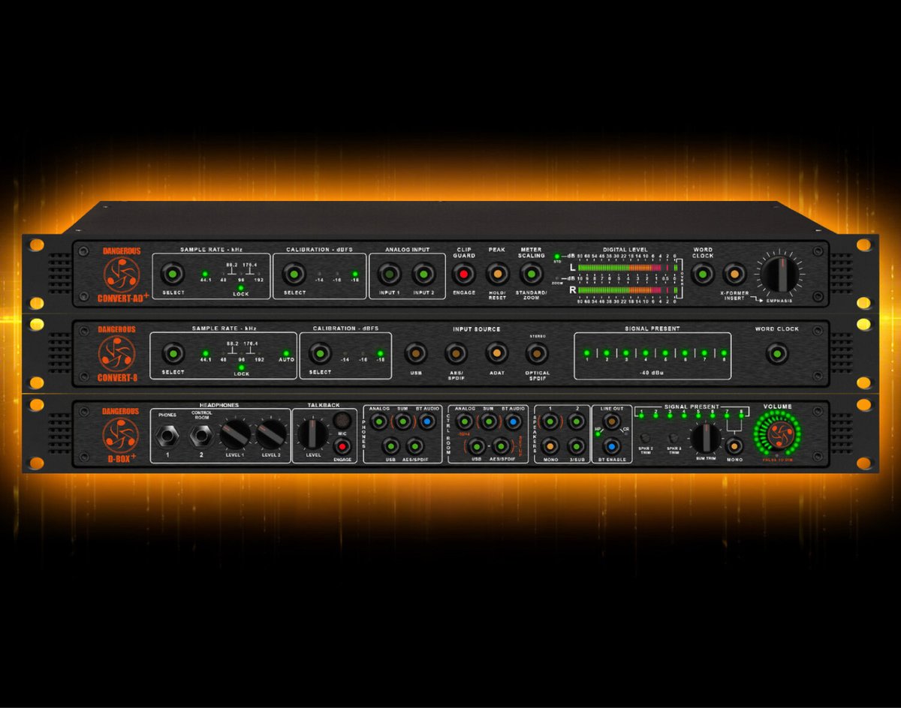Click the Talkback Mic grille

(x=342, y=420)
